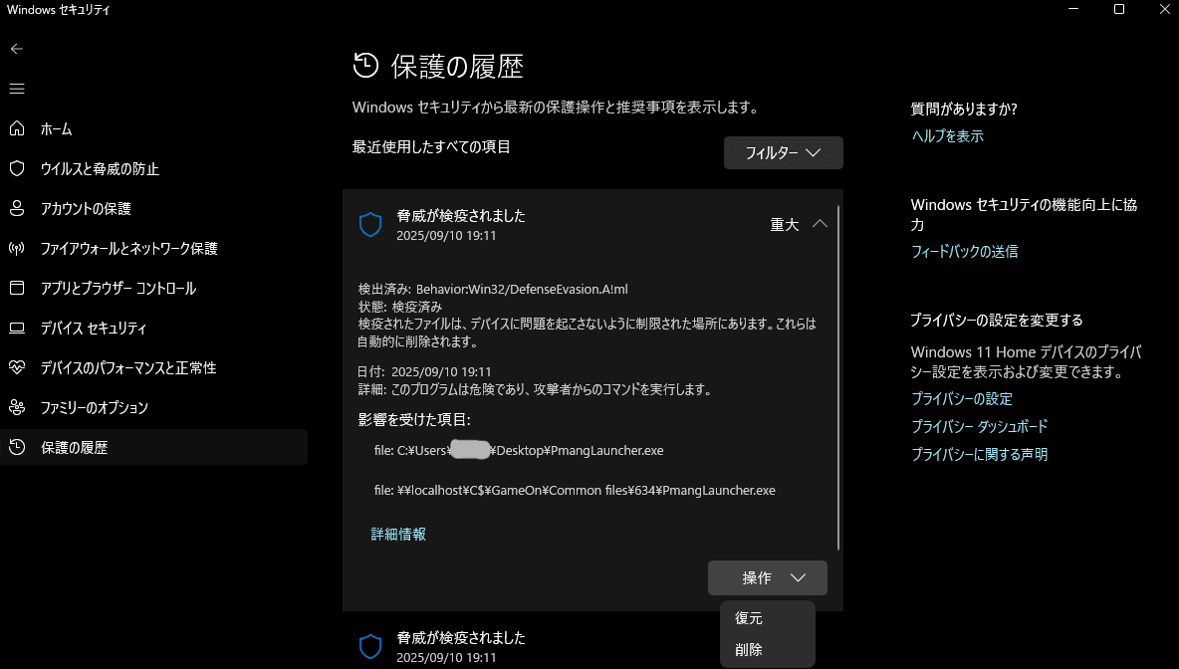Image resolution: width=1179 pixels, height=669 pixels.
Task: Click 日付: 2025/09/10 19:11 text
Action: coord(425,371)
